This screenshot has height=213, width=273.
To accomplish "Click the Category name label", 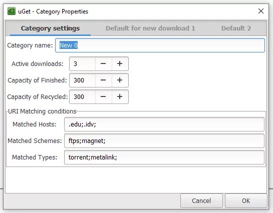I will point(30,45).
